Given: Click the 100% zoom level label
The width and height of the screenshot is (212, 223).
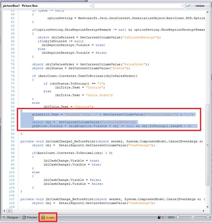Looking at the screenshot, I should (x=171, y=217).
